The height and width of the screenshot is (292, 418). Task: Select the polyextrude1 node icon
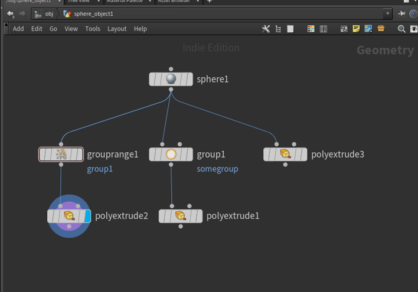180,216
